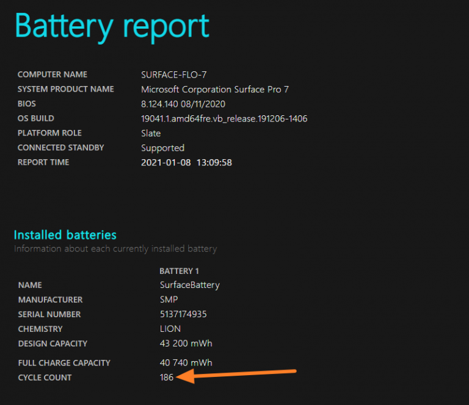This screenshot has width=469, height=405.
Task: Click the cycle count value 186
Action: tap(167, 378)
